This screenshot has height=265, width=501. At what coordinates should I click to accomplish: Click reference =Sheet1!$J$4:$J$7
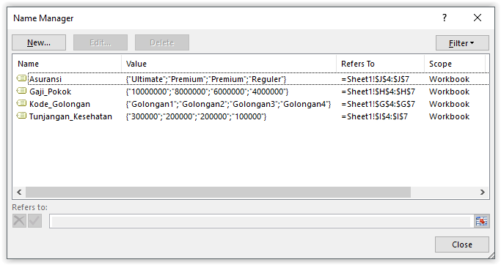point(375,79)
